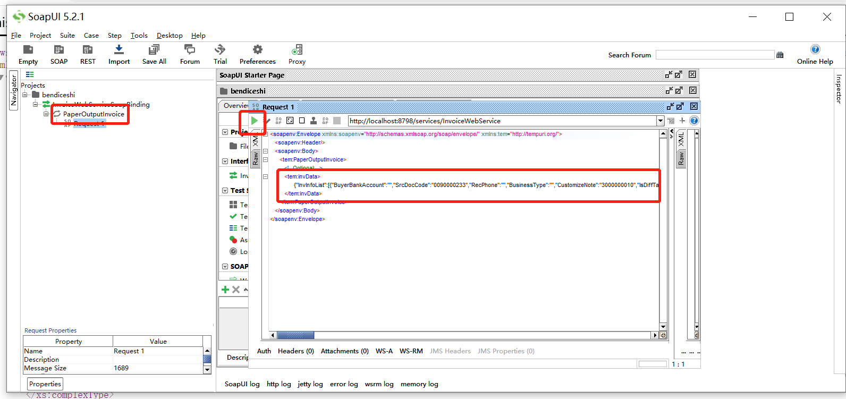Open the jetty log tab
Viewport: 846px width, 399px height.
tap(310, 384)
